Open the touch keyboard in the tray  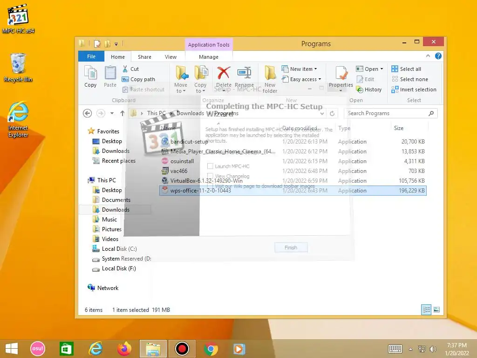pos(395,349)
